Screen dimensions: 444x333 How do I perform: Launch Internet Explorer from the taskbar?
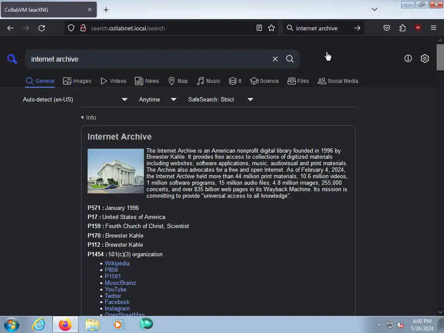click(x=39, y=324)
